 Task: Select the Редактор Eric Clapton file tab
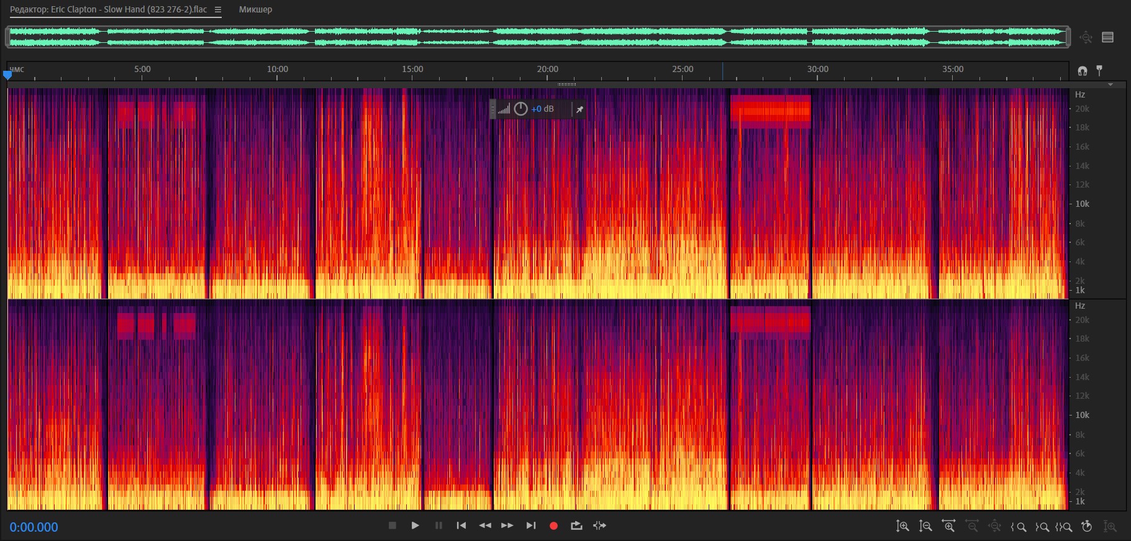pyautogui.click(x=109, y=9)
